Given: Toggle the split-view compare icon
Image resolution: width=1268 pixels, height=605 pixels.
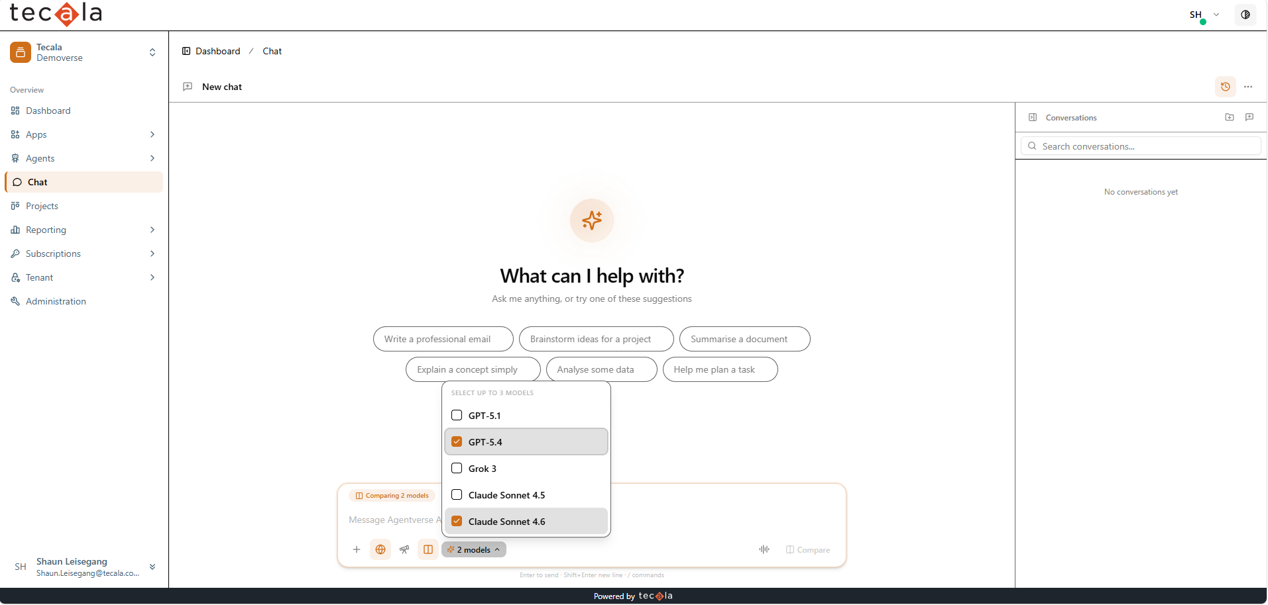Looking at the screenshot, I should tap(428, 549).
